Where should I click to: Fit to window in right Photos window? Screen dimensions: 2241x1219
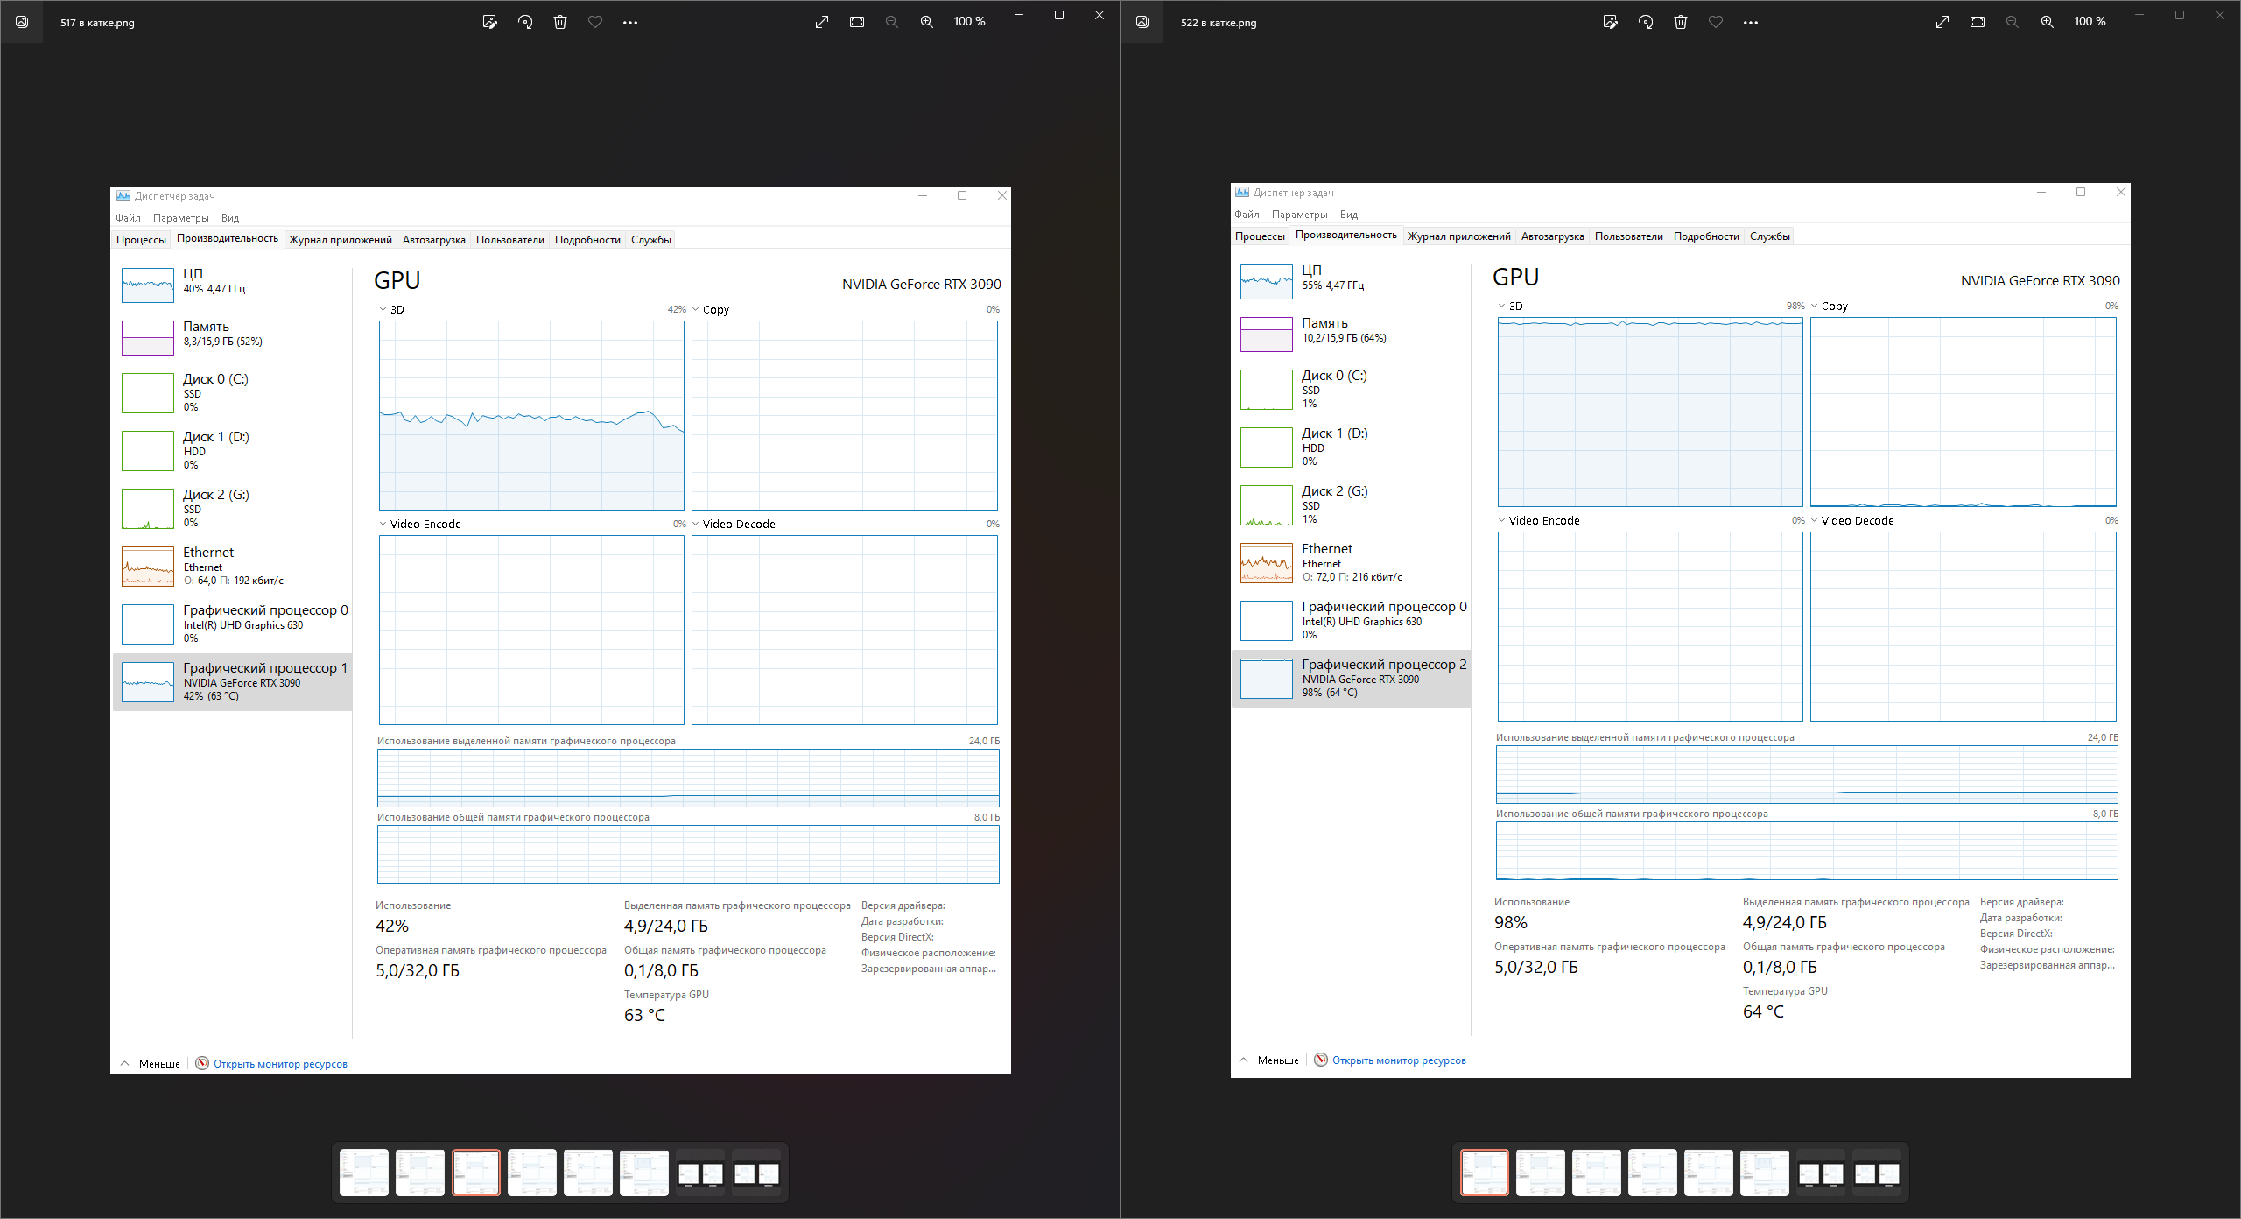coord(1977,22)
